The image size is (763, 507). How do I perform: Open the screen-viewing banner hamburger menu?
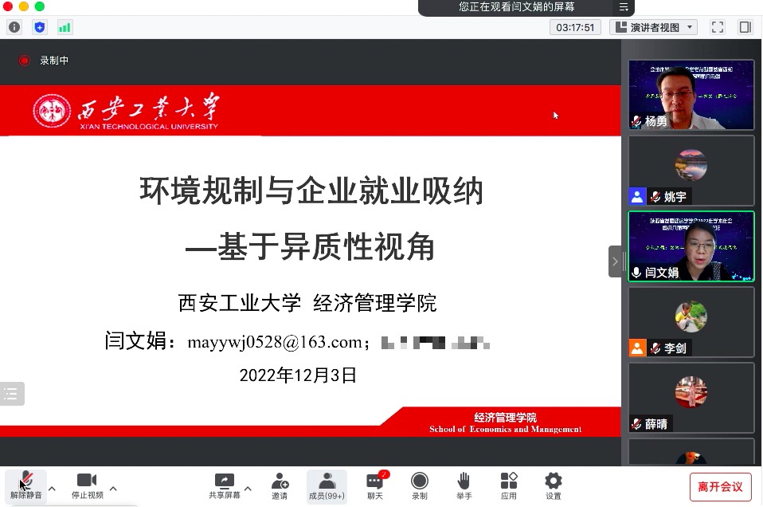click(x=624, y=9)
